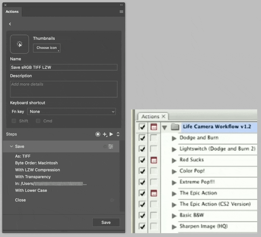The image size is (261, 237).
Task: Collapse the panel with double-arrow icon
Action: point(121,5)
